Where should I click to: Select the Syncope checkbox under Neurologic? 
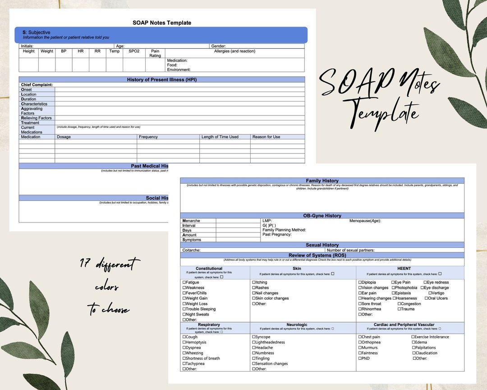point(254,337)
